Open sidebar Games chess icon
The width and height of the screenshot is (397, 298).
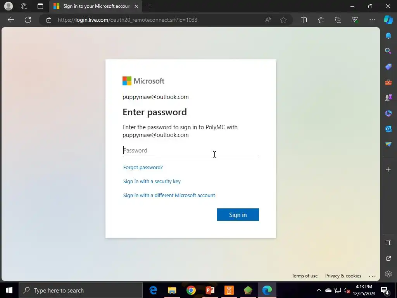388,97
